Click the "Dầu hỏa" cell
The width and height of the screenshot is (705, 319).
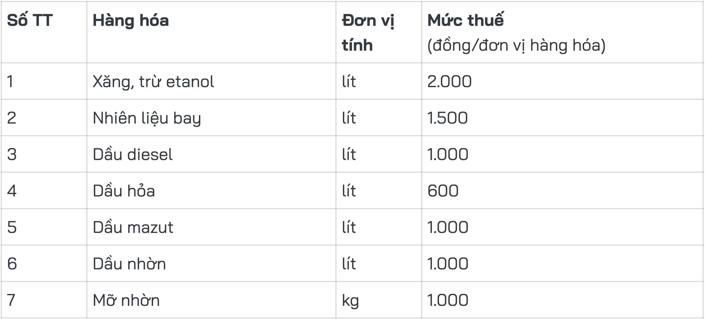(x=124, y=191)
